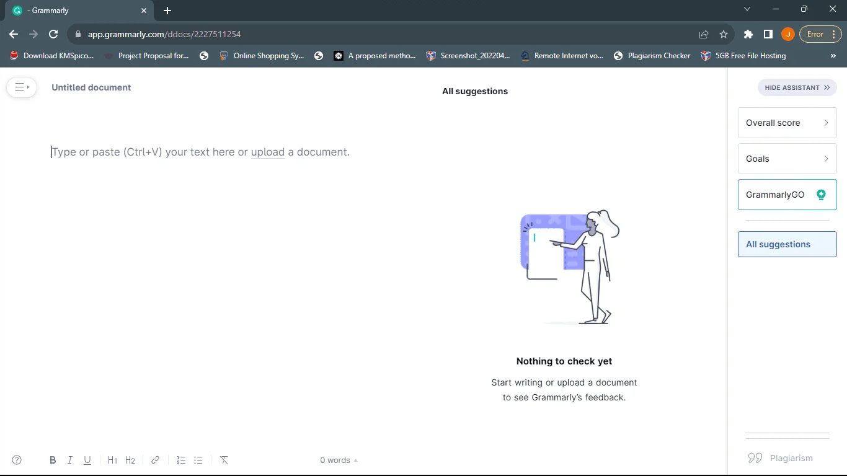This screenshot has width=847, height=476.
Task: Open the Goals panel
Action: [787, 159]
